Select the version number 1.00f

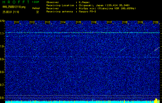36,2
